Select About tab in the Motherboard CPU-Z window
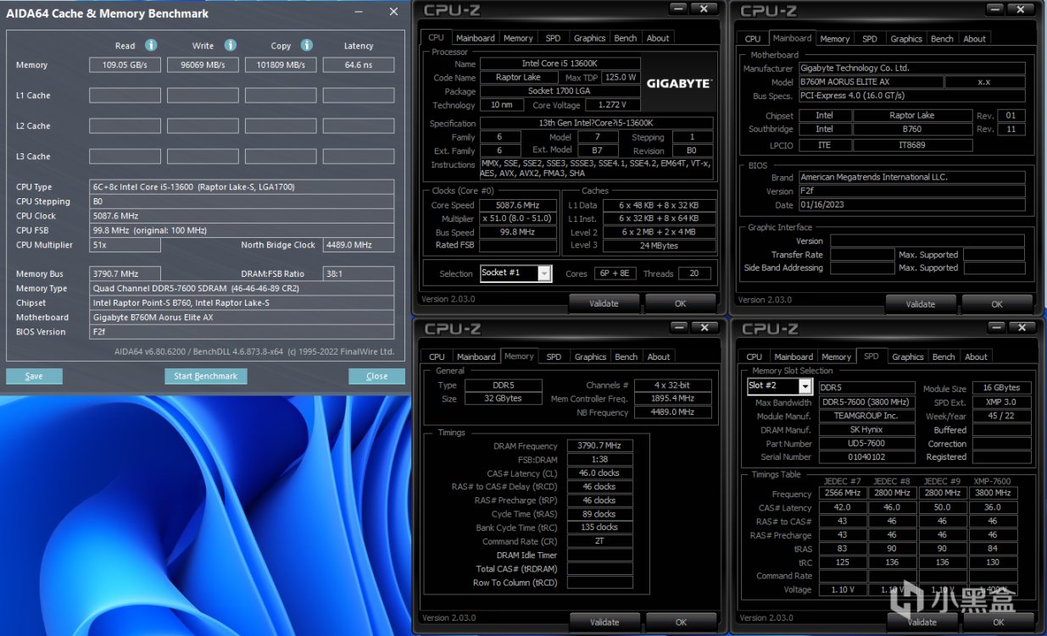 pos(975,39)
